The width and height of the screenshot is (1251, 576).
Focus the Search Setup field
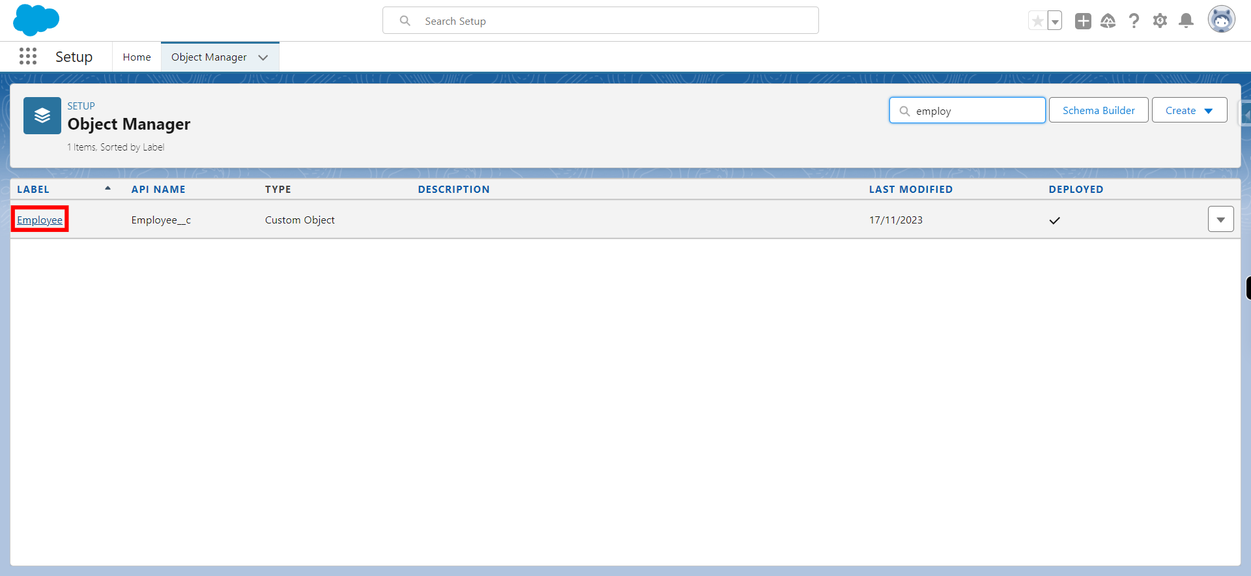[x=601, y=21]
